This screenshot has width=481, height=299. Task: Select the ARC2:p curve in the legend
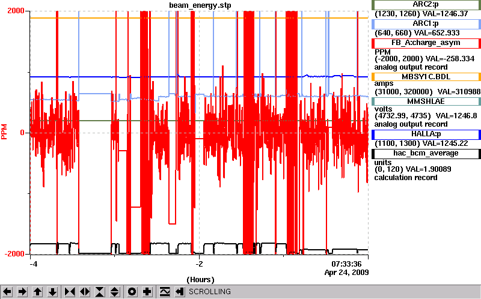click(x=426, y=5)
